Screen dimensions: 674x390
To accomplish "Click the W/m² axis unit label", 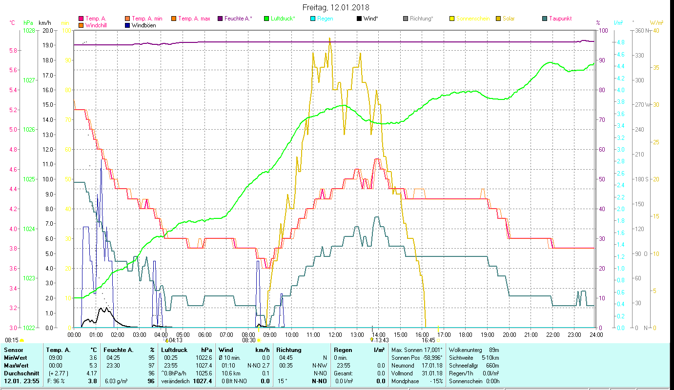I will coord(656,22).
